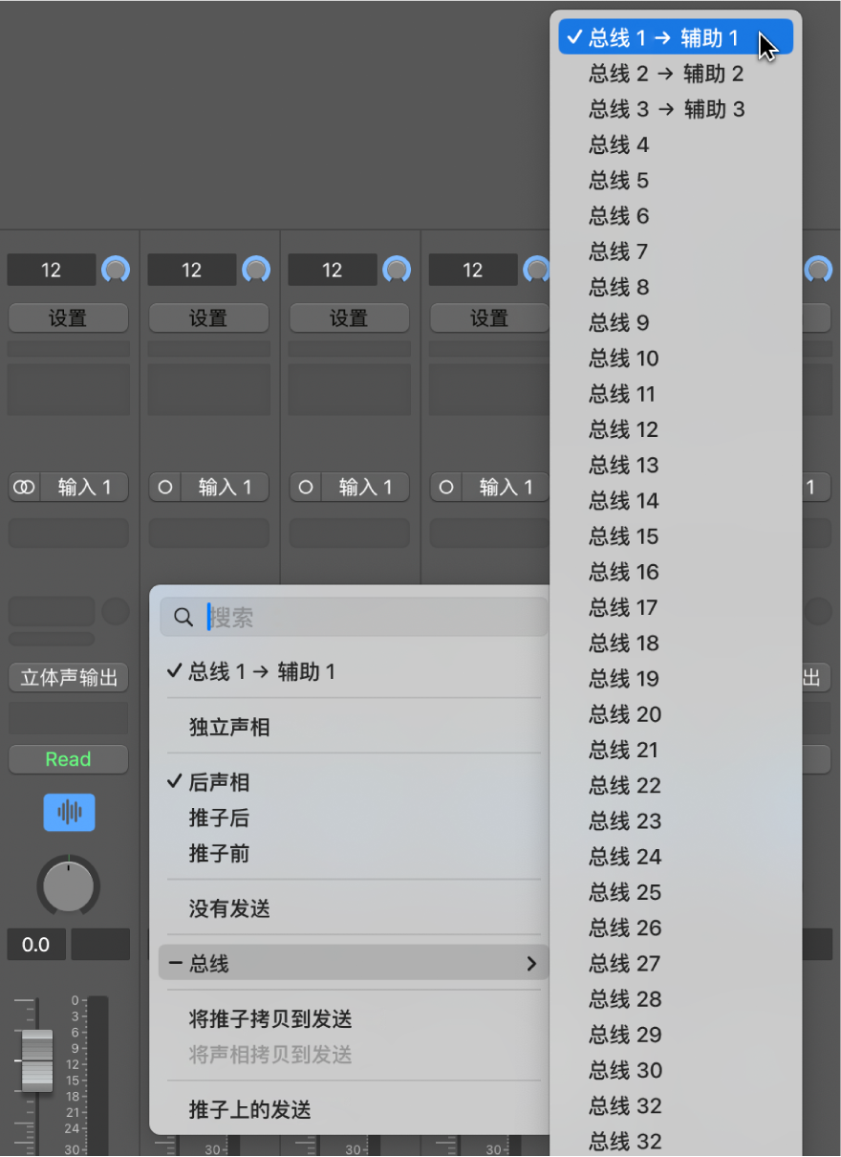This screenshot has width=841, height=1157.
Task: Select 没有发送 from the send menu
Action: point(226,908)
